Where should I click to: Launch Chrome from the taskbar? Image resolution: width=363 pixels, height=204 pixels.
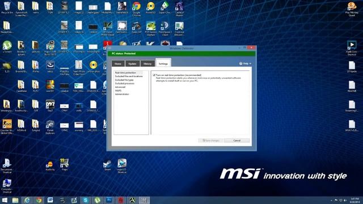(39, 200)
